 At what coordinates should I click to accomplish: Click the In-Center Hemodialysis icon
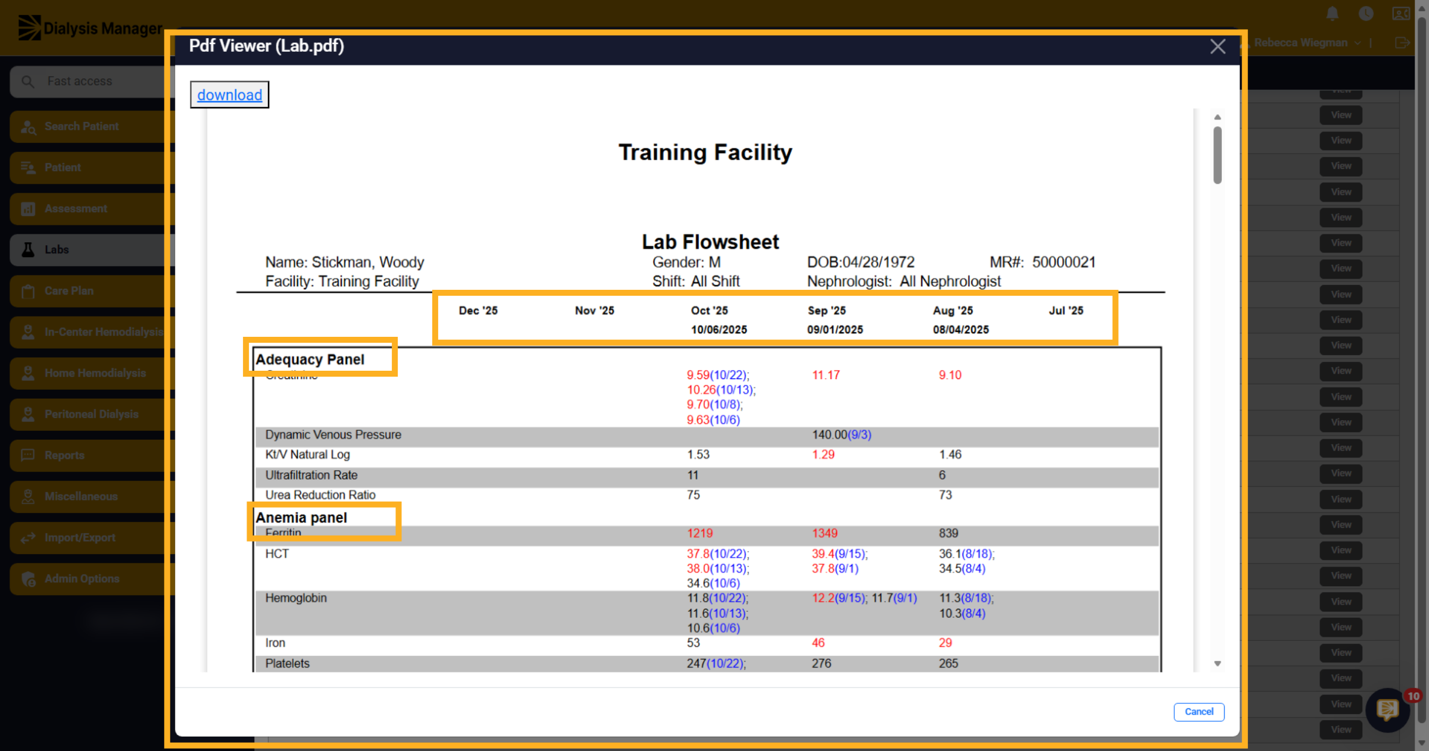click(28, 332)
